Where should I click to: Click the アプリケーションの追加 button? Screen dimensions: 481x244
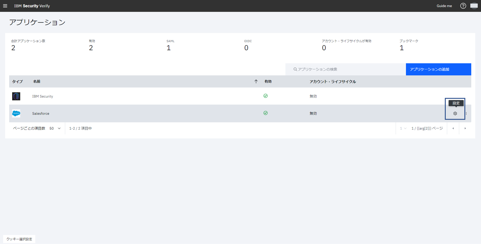click(438, 69)
